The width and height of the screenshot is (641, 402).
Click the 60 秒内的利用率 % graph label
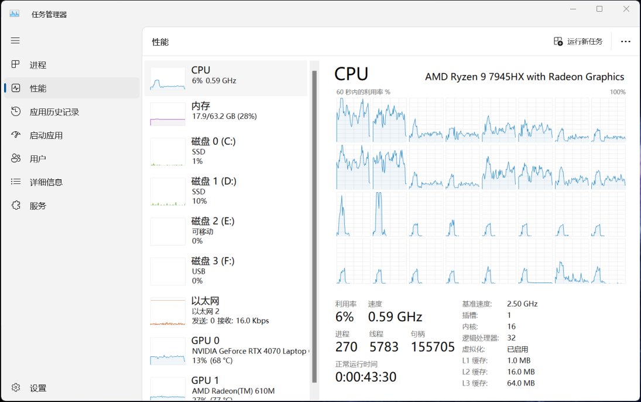(x=363, y=92)
